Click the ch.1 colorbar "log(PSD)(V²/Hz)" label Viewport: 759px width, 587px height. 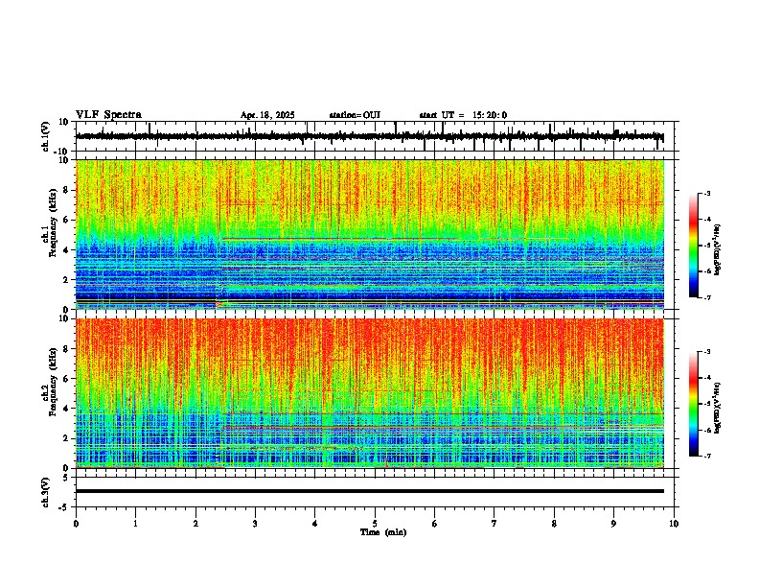coord(717,249)
